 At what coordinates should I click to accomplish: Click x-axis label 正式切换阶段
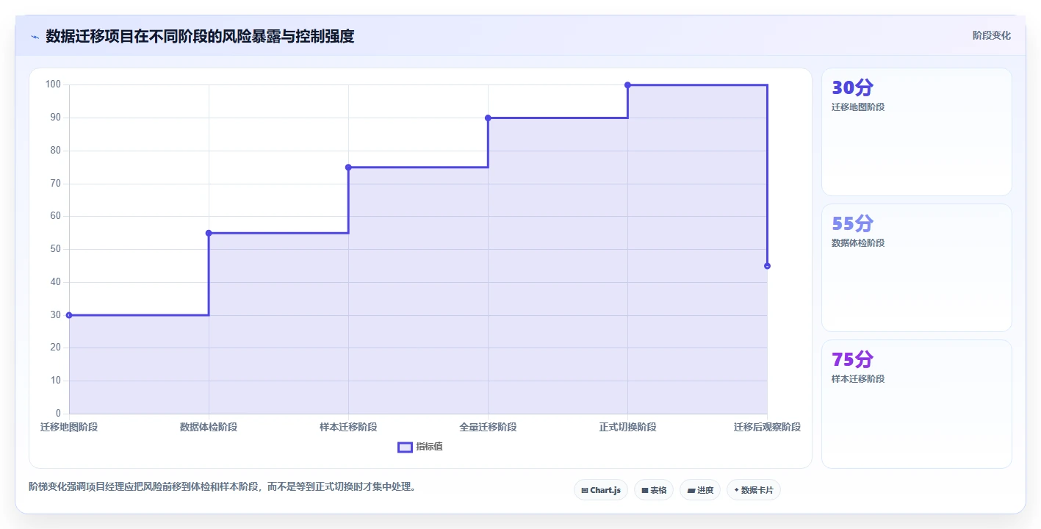pos(627,427)
